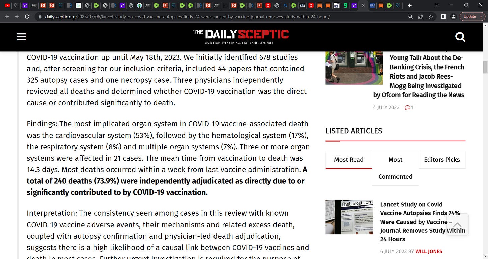This screenshot has height=259, width=488.
Task: Click the scrollbar up arrow
Action: [485, 26]
